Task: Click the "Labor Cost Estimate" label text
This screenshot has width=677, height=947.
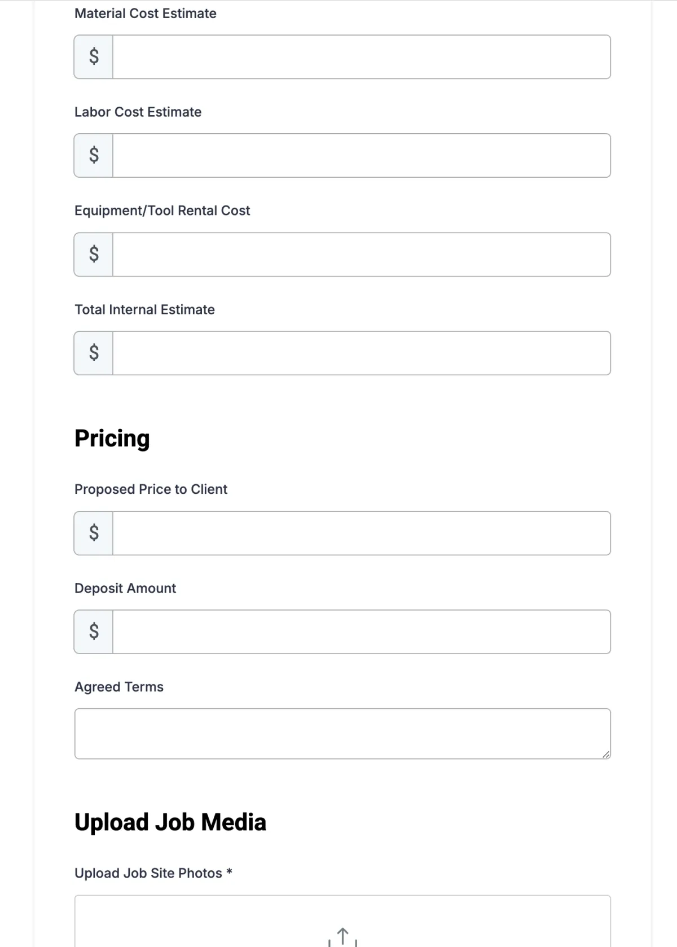Action: [x=138, y=112]
